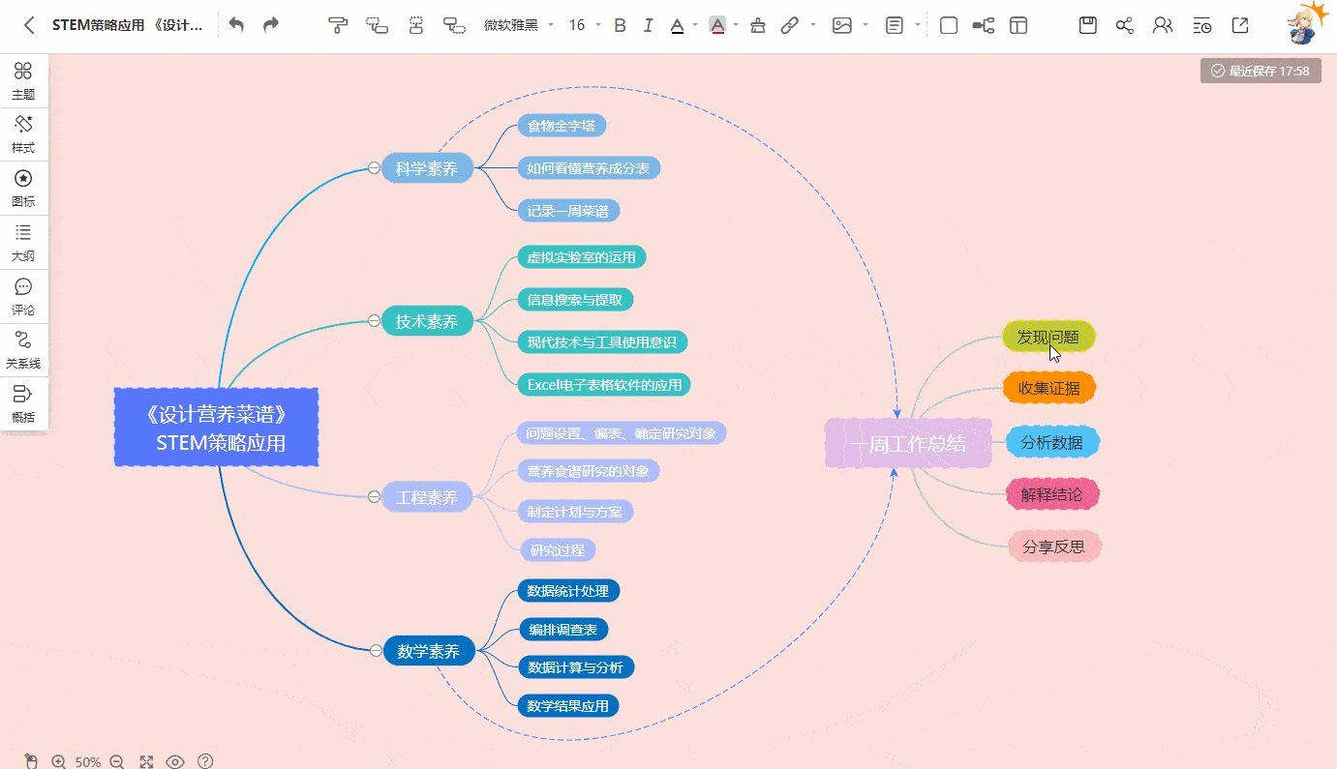Click the 50% zoom level
This screenshot has height=769, width=1337.
click(88, 762)
